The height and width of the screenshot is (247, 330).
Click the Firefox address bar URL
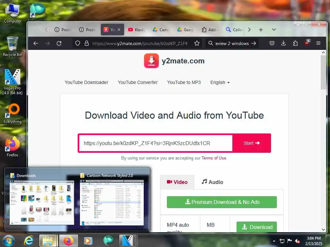[x=140, y=43]
